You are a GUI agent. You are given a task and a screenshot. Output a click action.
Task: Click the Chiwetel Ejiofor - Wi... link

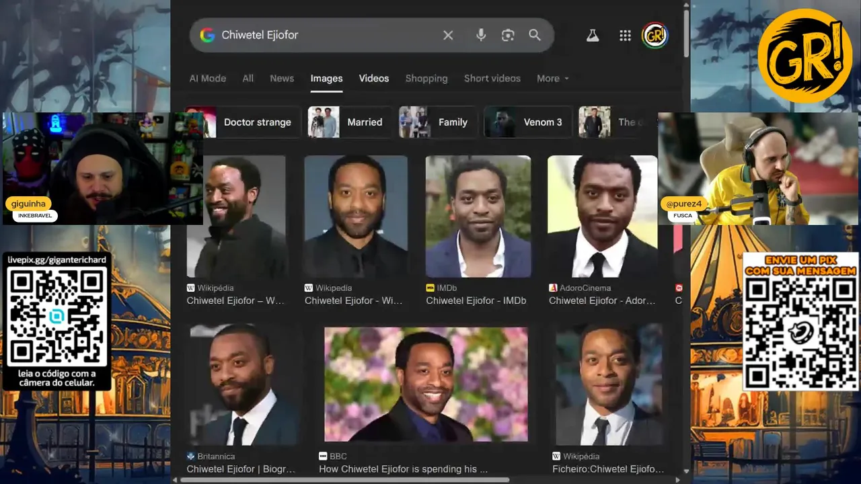click(x=353, y=300)
